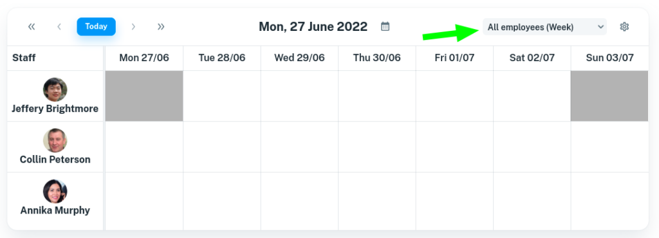The height and width of the screenshot is (238, 659).
Task: Jump back with the double left chevron
Action: pos(32,27)
